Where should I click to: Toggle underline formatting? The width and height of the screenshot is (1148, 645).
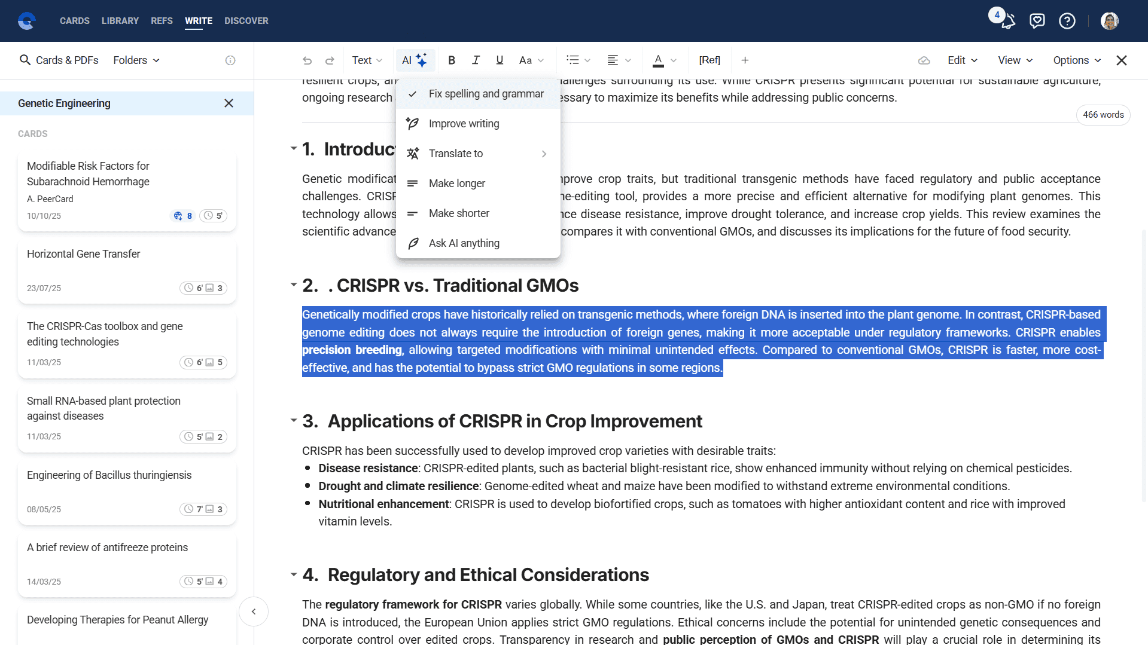coord(500,60)
